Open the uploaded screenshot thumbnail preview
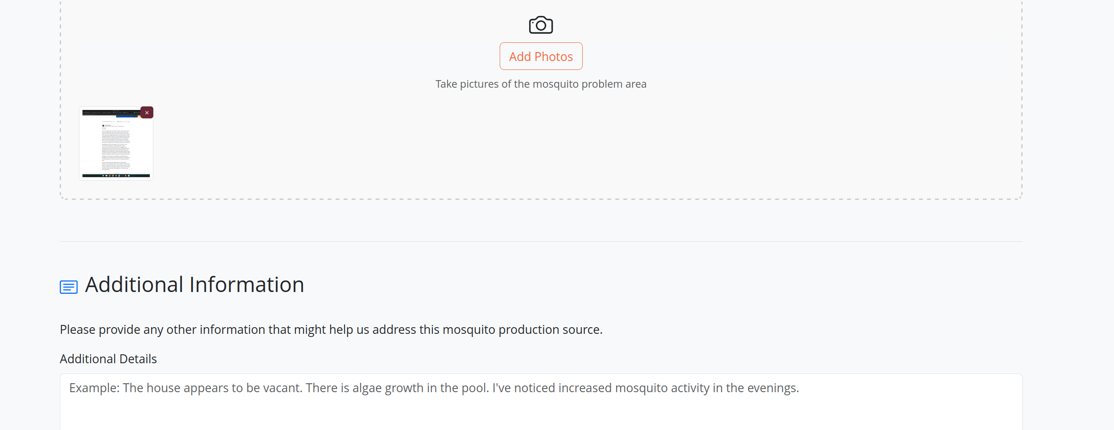 click(x=116, y=143)
